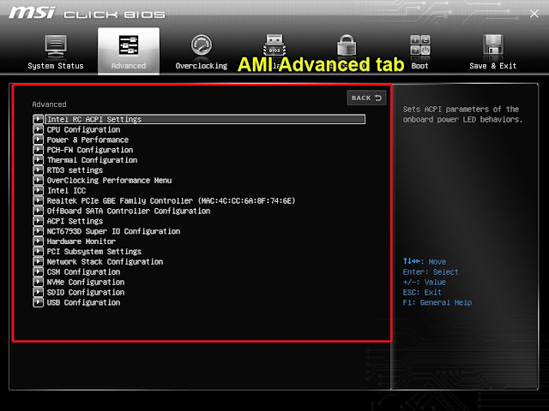Screen dimensions: 549x411
Task: Open SDIO Configuration entry
Action: [86, 292]
